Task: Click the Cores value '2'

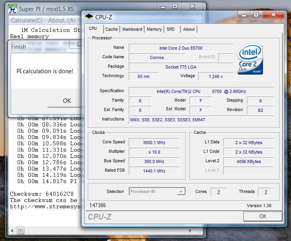Action: pyautogui.click(x=219, y=192)
